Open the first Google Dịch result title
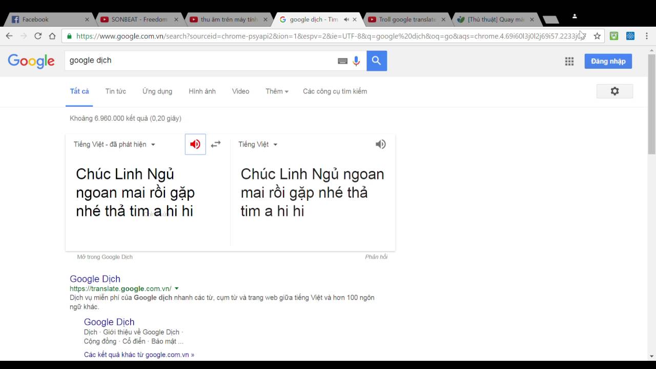The height and width of the screenshot is (369, 656). tap(95, 279)
